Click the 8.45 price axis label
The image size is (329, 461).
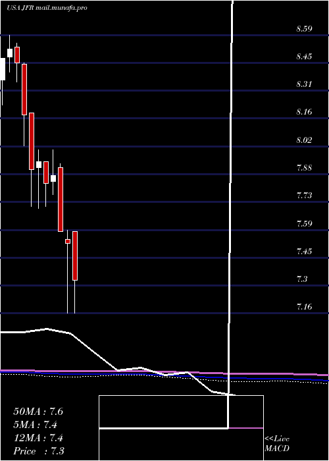click(x=304, y=57)
